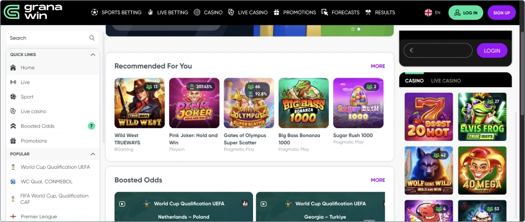525x222 pixels.
Task: Click the euro amount input field
Action: coord(438,51)
